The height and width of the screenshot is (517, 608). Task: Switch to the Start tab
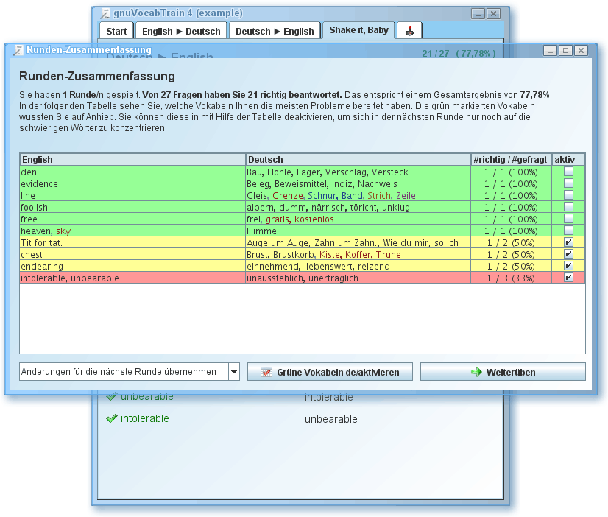tap(116, 31)
